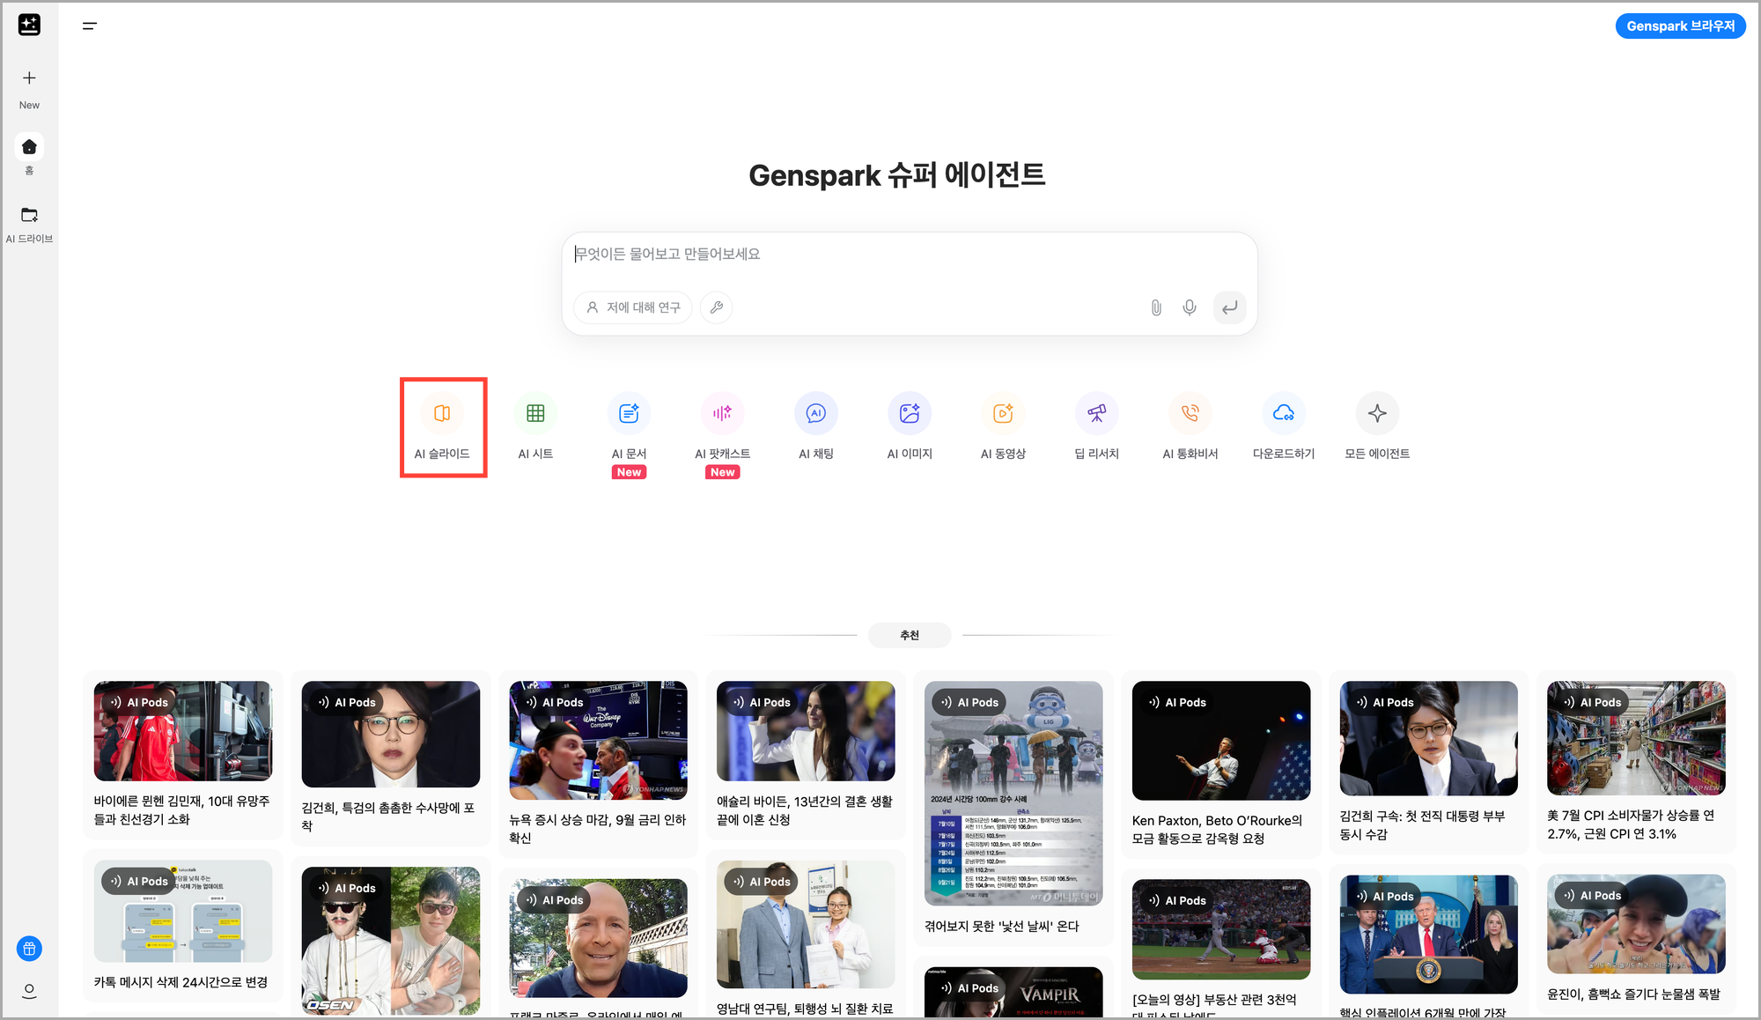The width and height of the screenshot is (1761, 1020).
Task: Open 뉴욕 증시 상승 마감 pod card
Action: pos(598,763)
